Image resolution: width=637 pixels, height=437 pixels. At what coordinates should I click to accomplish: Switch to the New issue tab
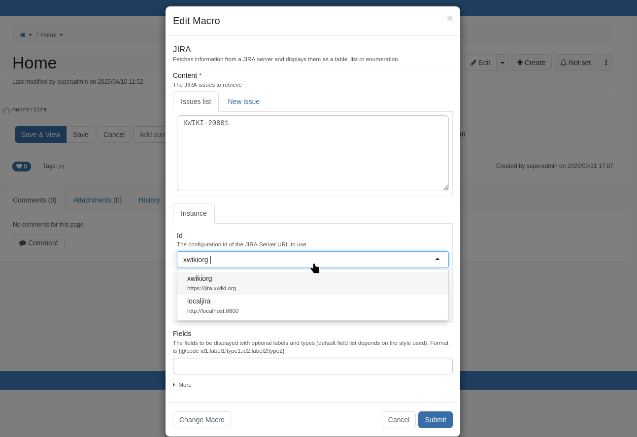pyautogui.click(x=243, y=101)
